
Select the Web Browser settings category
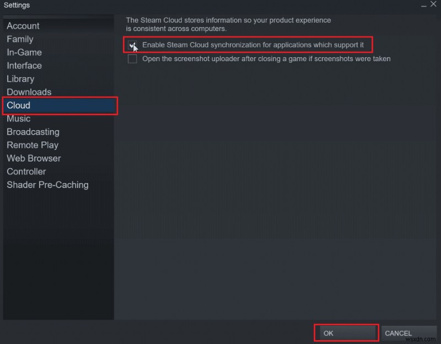[x=33, y=158]
